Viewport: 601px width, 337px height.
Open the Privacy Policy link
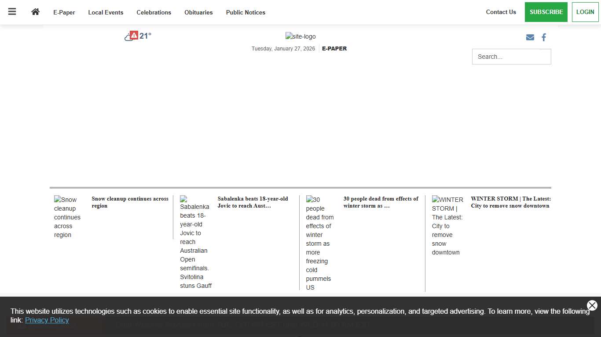[x=47, y=320]
